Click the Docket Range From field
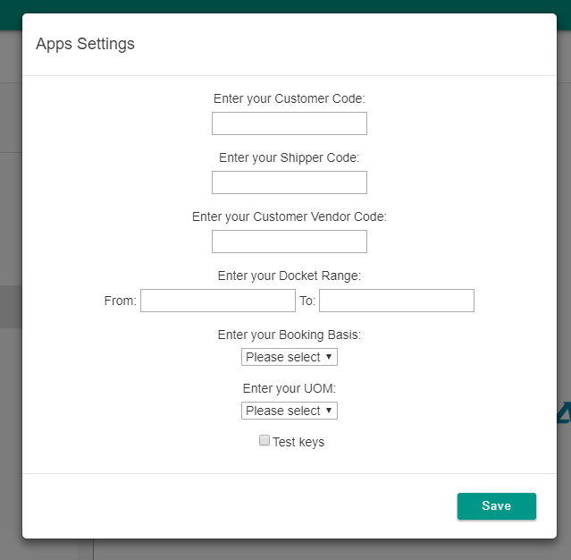 (218, 301)
